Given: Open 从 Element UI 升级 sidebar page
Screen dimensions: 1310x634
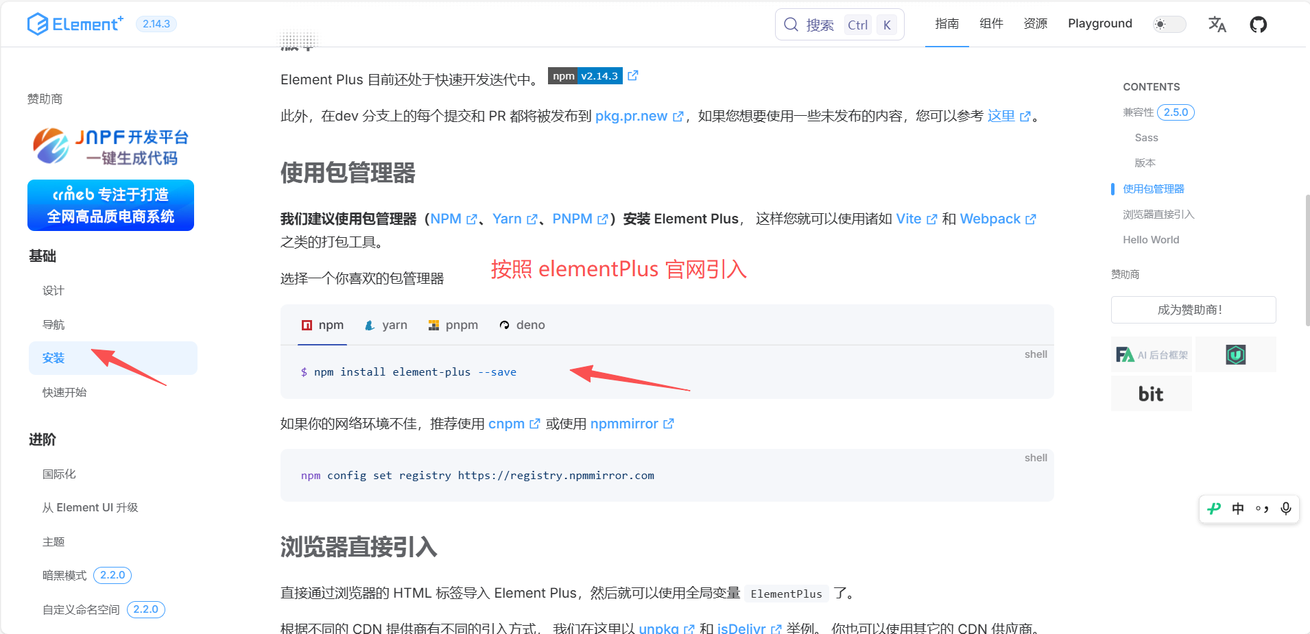Looking at the screenshot, I should (91, 508).
